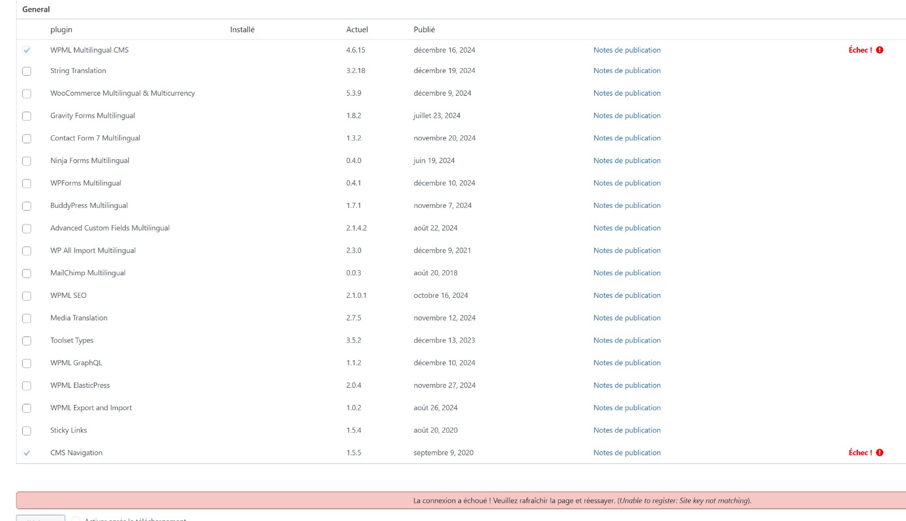The image size is (906, 521).
Task: Click the red error icon for WPML Multilingual CMS
Action: 879,50
